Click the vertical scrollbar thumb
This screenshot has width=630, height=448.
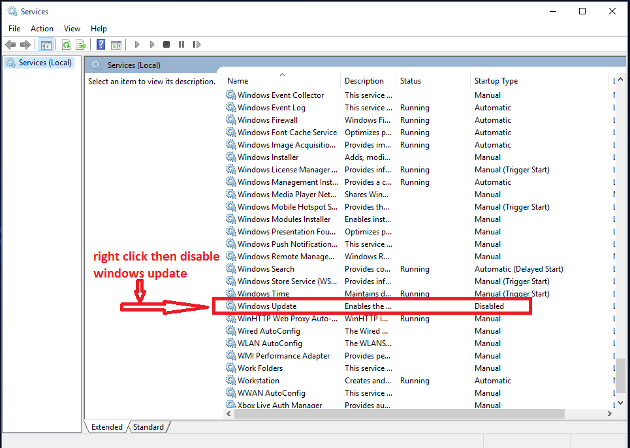[x=620, y=376]
